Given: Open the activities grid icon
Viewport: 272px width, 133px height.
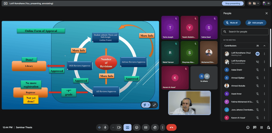Looking at the screenshot, I should click(262, 127).
